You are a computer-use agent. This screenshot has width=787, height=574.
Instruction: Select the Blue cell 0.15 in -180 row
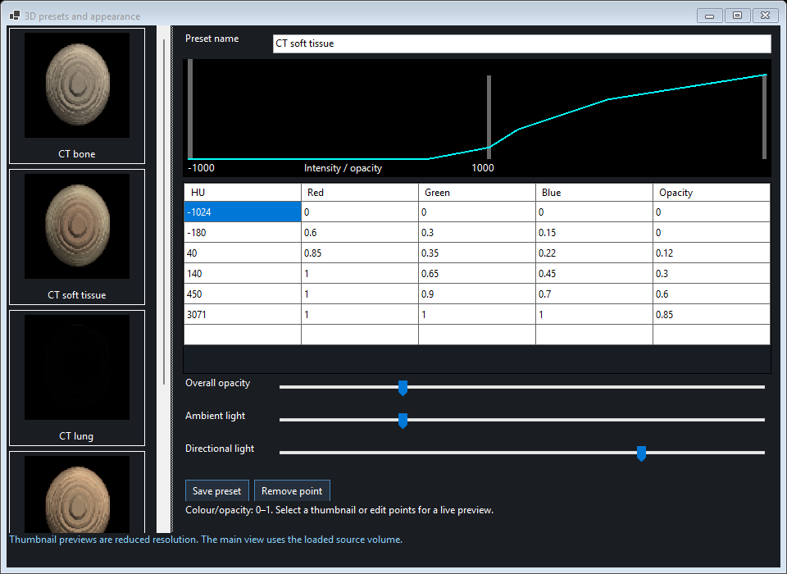pyautogui.click(x=594, y=233)
